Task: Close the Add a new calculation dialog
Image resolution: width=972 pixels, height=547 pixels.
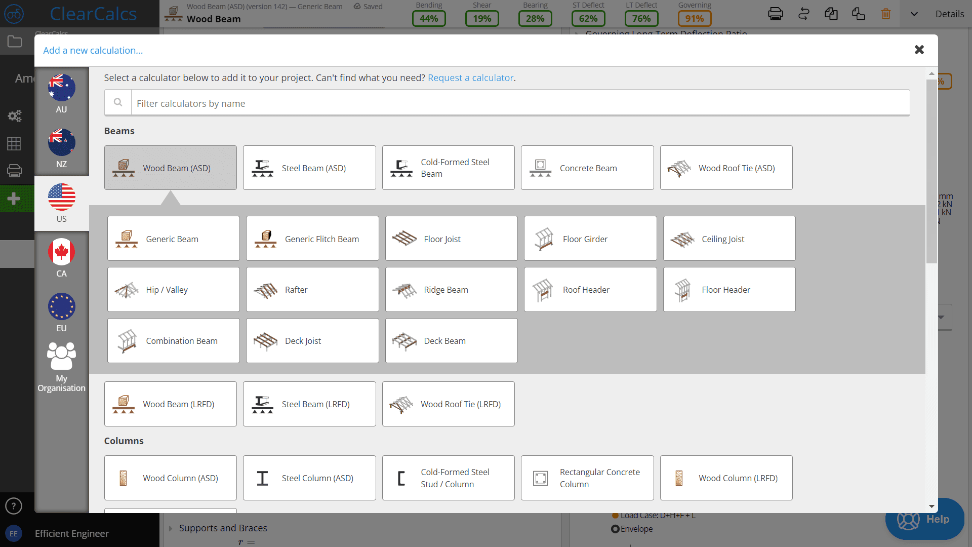Action: pos(919,50)
